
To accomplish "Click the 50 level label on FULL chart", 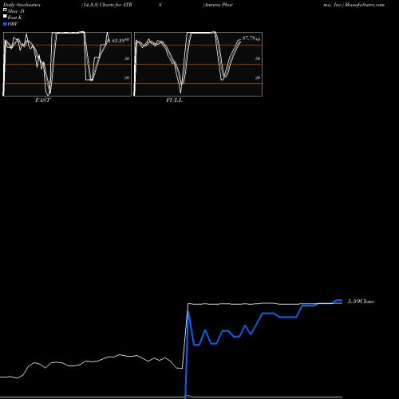I will [x=258, y=58].
